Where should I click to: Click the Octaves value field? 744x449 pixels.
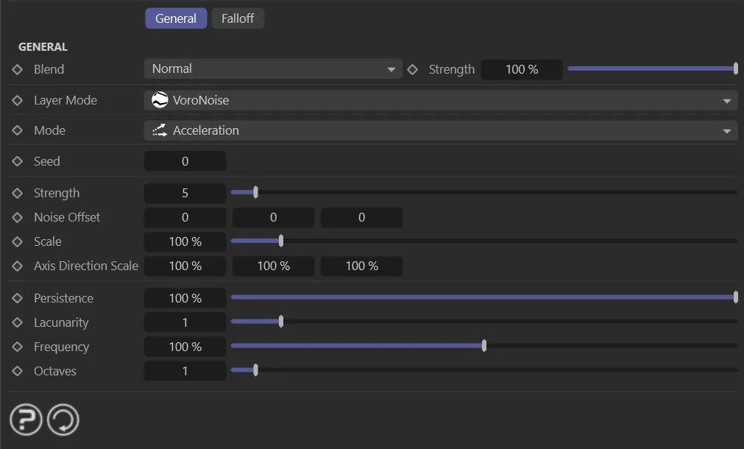[185, 371]
